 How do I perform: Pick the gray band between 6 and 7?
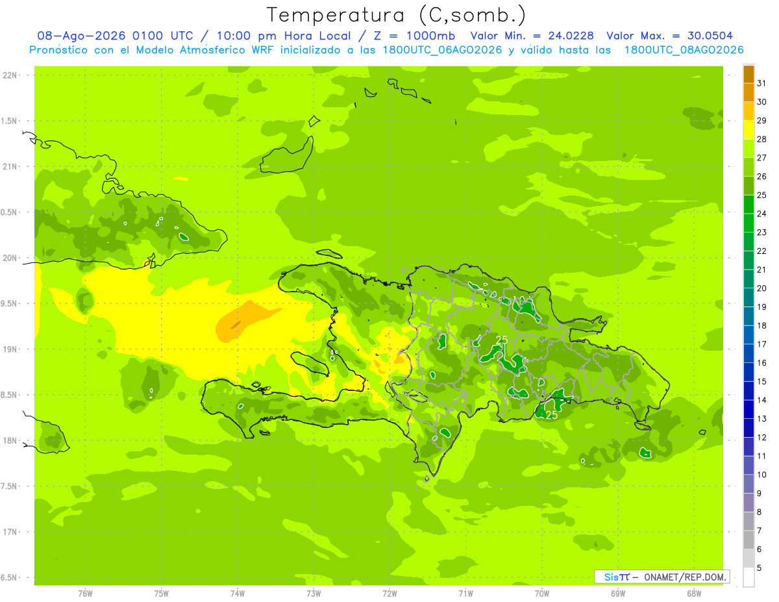coord(748,540)
